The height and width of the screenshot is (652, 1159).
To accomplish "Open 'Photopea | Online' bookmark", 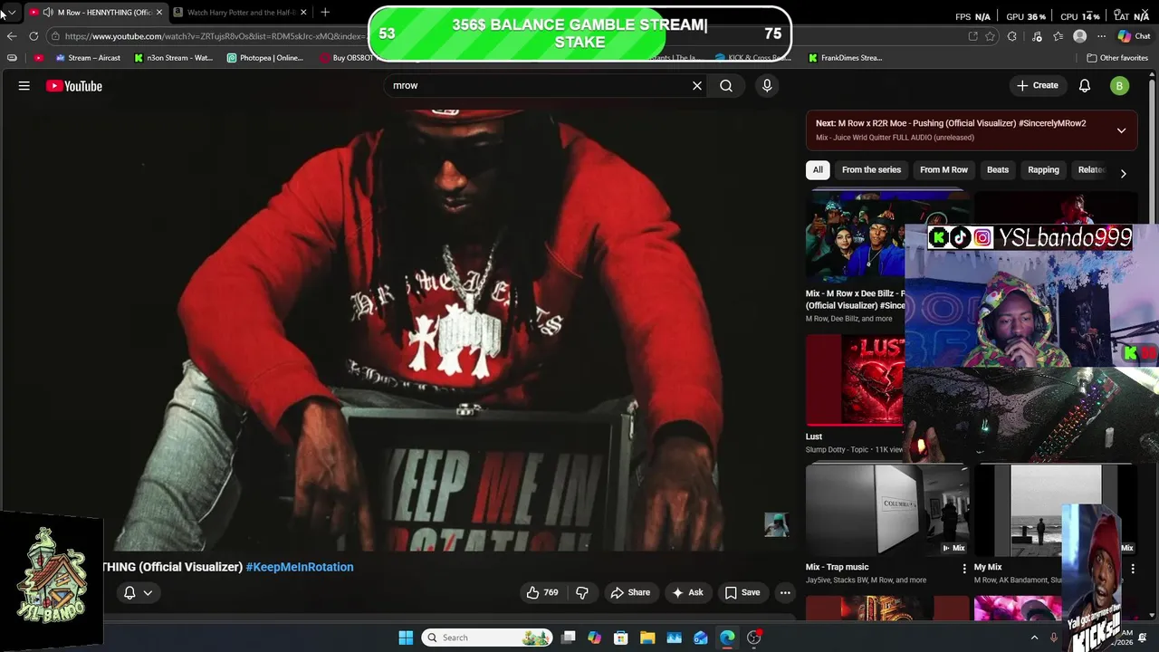I will click(265, 58).
